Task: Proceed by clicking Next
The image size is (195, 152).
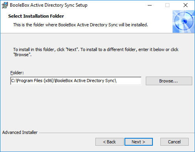Action: tap(139, 142)
